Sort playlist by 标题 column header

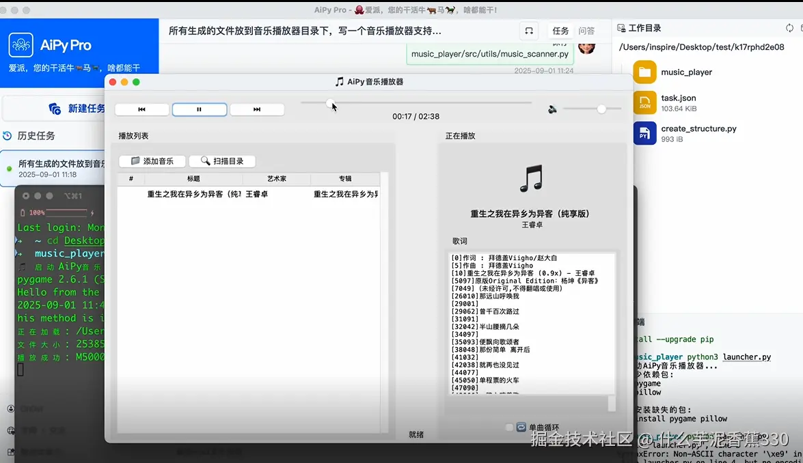pos(193,178)
